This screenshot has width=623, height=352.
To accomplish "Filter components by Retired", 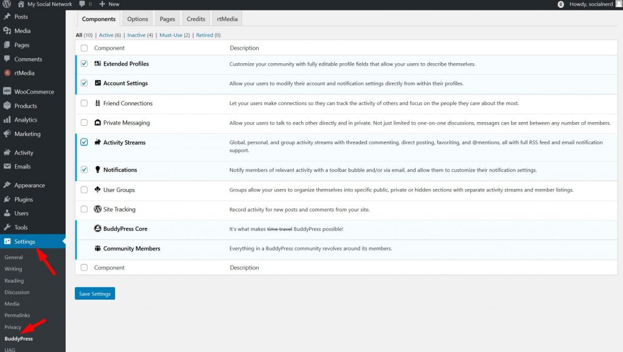I will [204, 35].
